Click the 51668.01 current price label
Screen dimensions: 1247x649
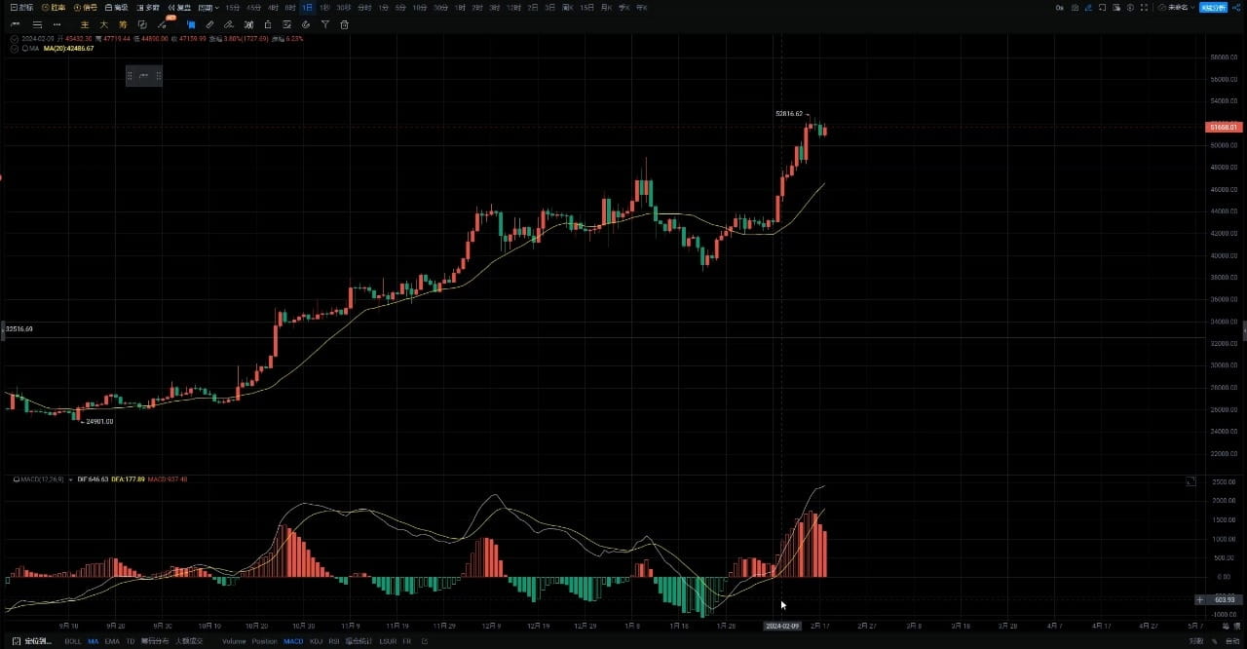click(x=1224, y=128)
